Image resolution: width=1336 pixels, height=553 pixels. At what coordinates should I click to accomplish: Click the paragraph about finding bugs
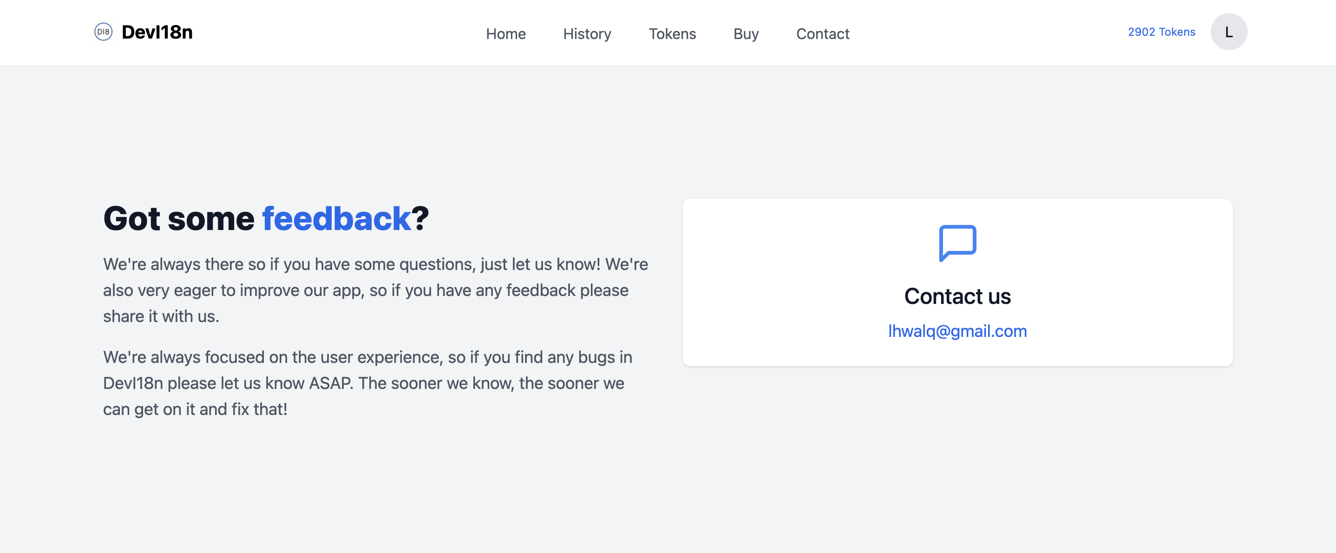[368, 383]
